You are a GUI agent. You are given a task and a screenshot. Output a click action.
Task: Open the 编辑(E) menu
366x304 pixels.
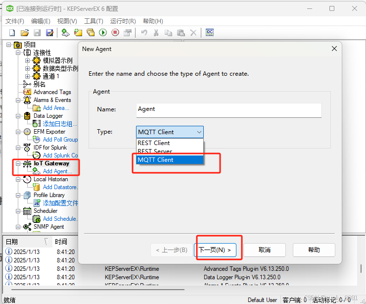(x=41, y=21)
